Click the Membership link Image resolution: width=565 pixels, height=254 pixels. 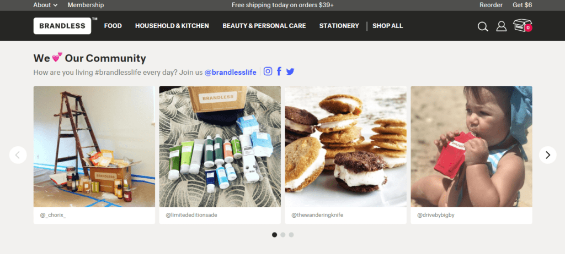(x=86, y=5)
